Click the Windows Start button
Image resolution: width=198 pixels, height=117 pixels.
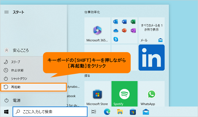[6, 112]
